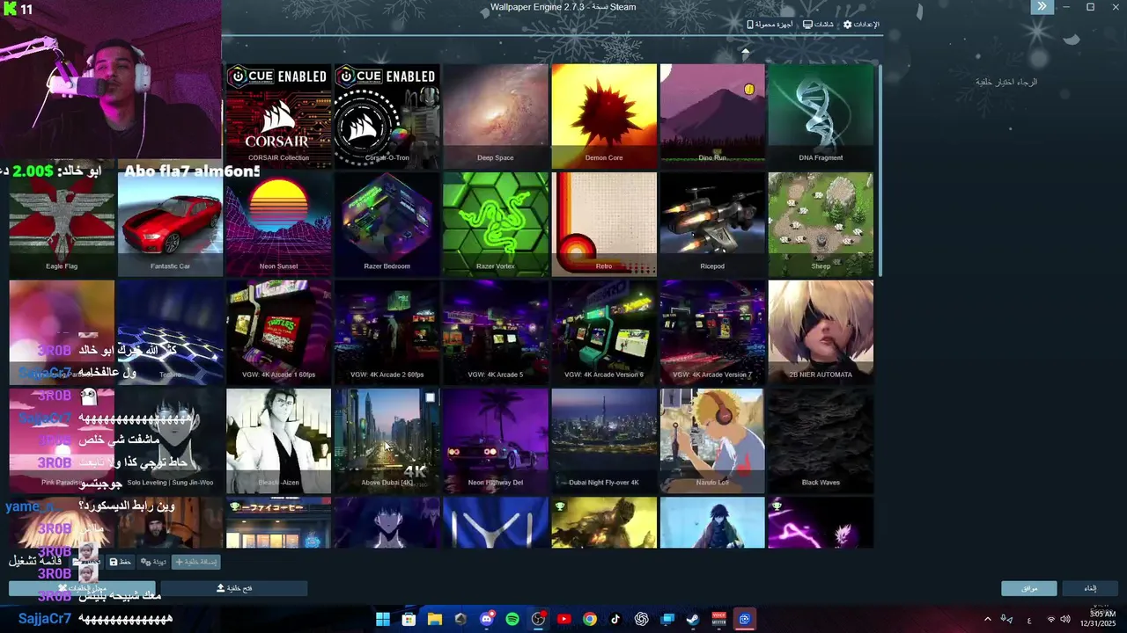Choose the Sheep wallpaper
Image resolution: width=1127 pixels, height=633 pixels.
point(821,224)
